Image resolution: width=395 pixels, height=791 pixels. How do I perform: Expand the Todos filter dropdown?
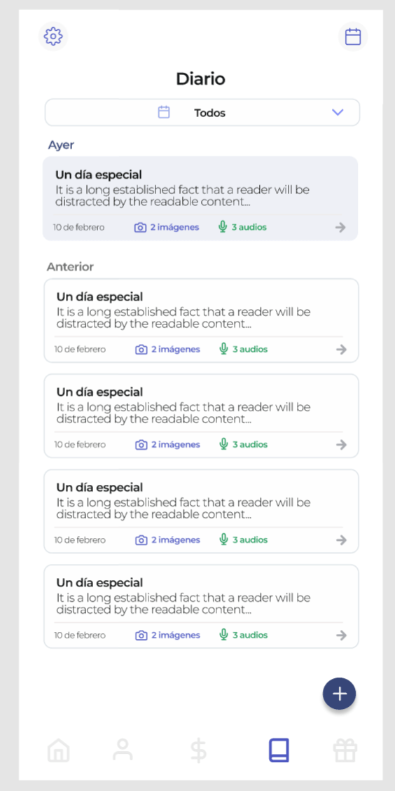pos(202,113)
